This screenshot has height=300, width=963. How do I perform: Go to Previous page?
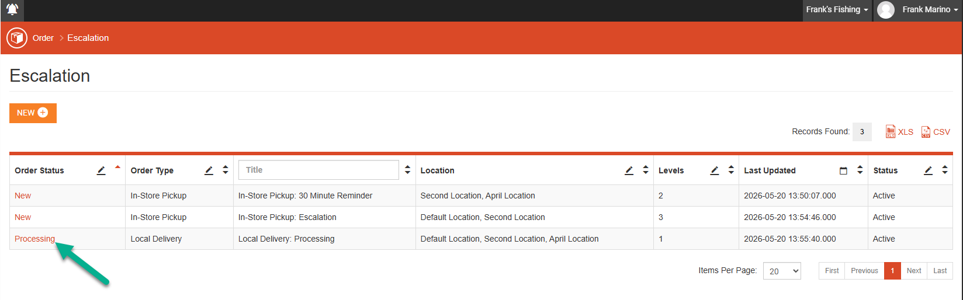pos(864,271)
